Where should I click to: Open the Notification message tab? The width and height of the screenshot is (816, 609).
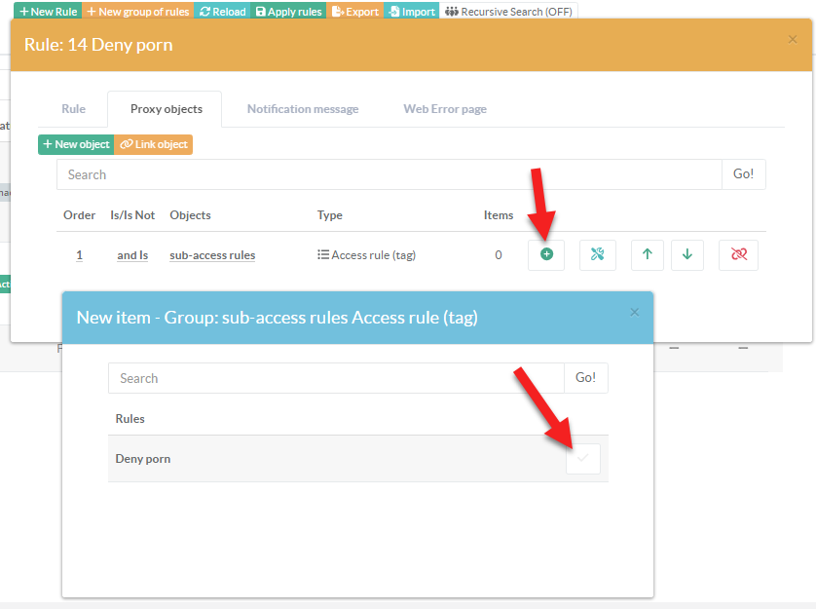coord(302,109)
